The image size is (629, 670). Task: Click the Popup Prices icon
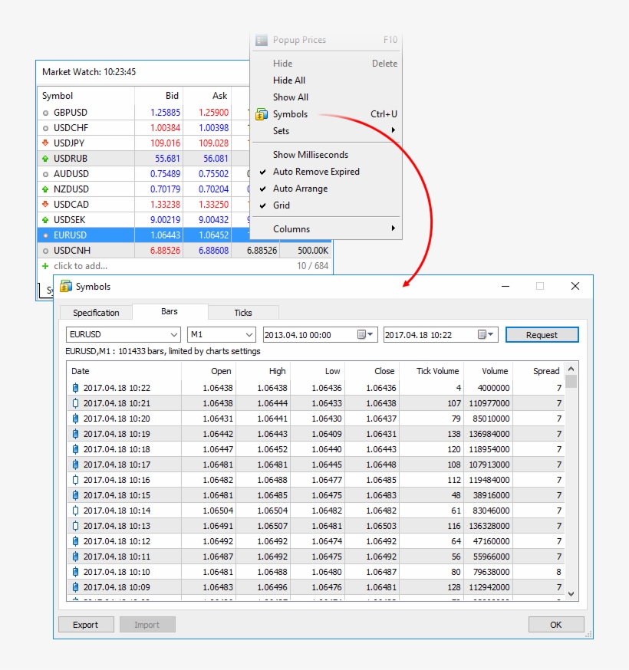(x=261, y=40)
